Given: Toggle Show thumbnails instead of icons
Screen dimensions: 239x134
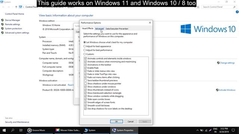Looking at the screenshot, I should point(86,90).
